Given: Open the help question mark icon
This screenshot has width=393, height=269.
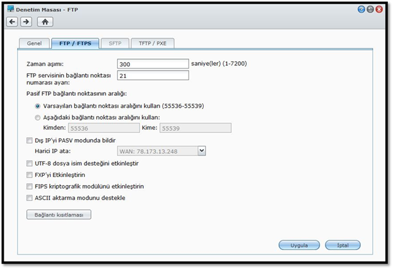Looking at the screenshot, I should [361, 9].
